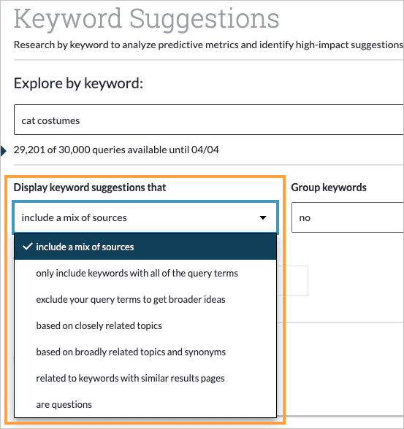Viewport: 404px width, 429px height.
Task: Click the 'Research by keyword' description text
Action: point(208,45)
